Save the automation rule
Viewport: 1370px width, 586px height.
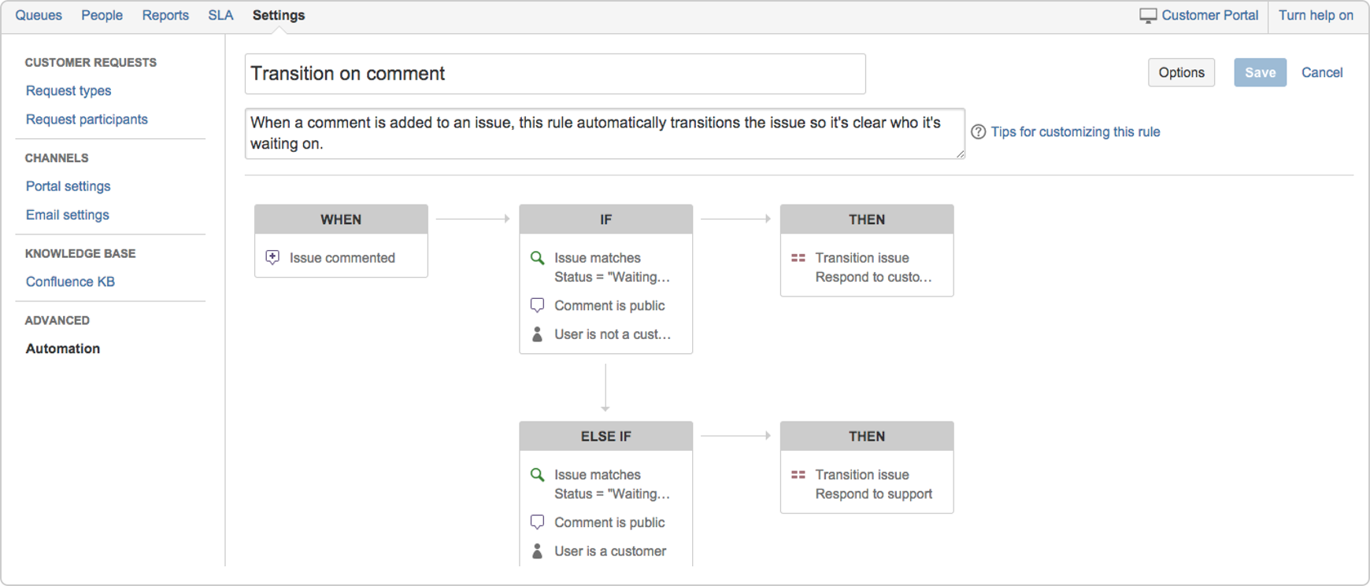point(1259,72)
